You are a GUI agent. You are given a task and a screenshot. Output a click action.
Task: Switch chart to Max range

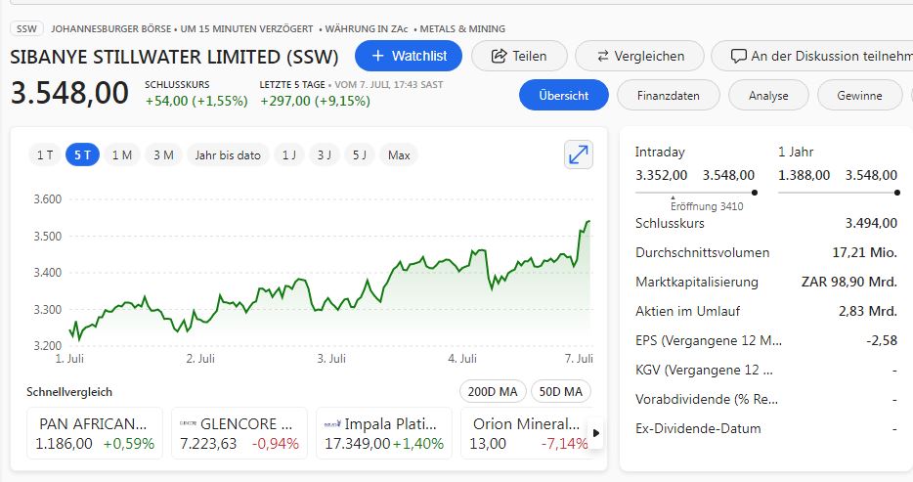point(399,154)
